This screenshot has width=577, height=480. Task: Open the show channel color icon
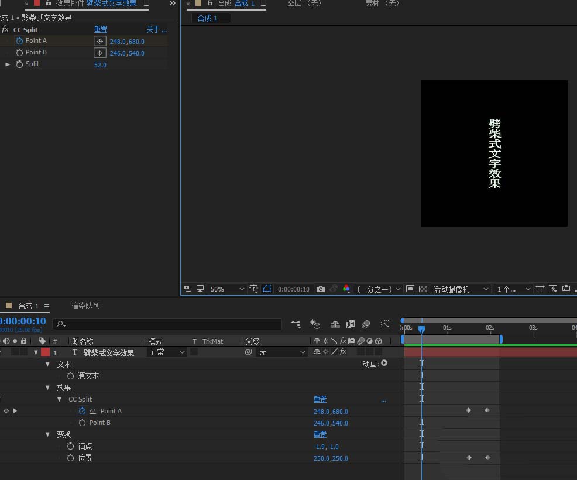pos(346,289)
